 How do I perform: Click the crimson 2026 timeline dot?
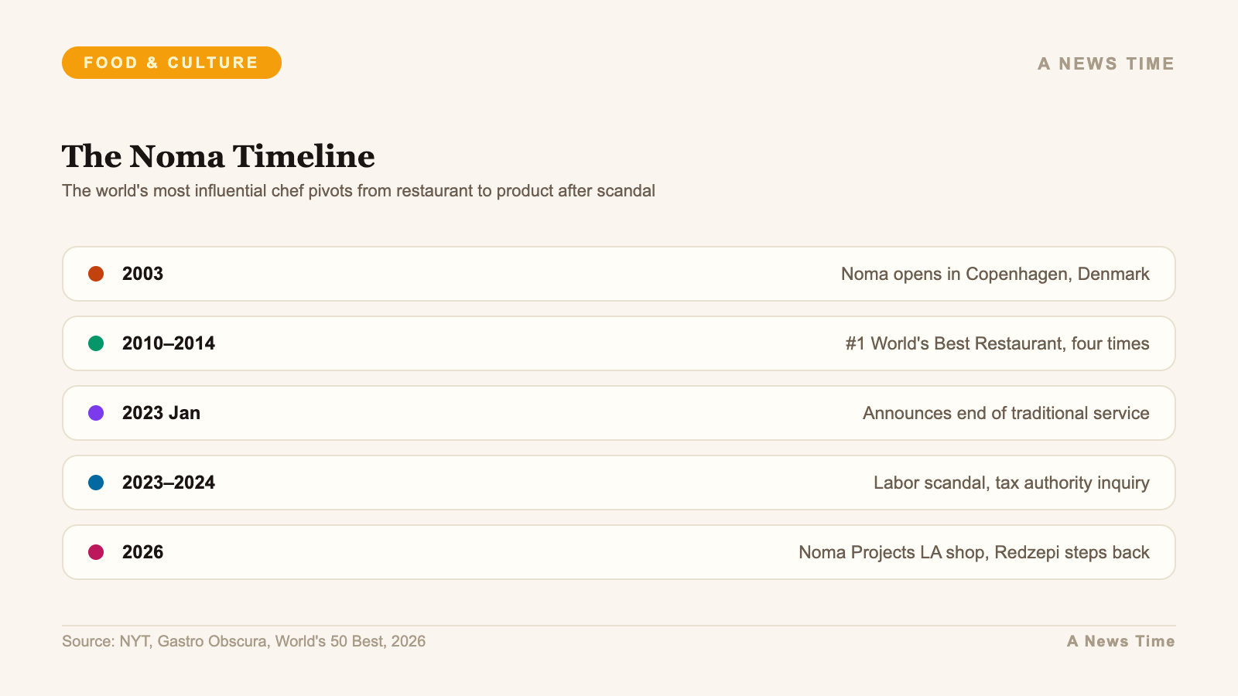pos(96,552)
